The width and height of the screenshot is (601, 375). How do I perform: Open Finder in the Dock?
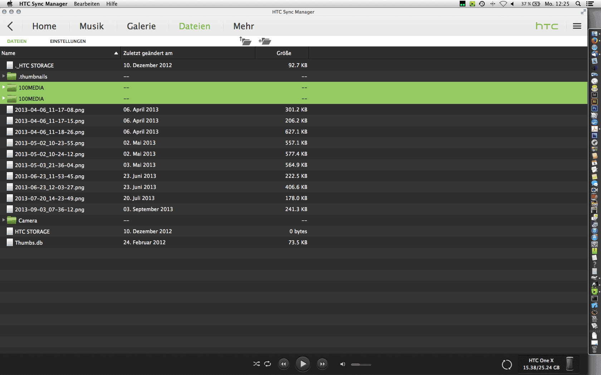[x=595, y=34]
